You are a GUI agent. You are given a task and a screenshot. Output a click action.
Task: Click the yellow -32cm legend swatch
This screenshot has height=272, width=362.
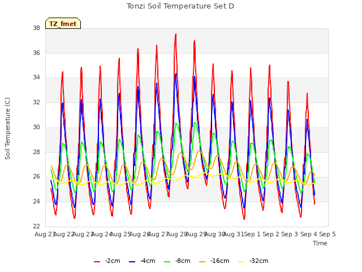(241, 262)
